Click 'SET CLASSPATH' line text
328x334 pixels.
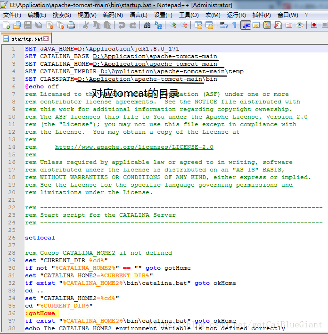(x=121, y=79)
